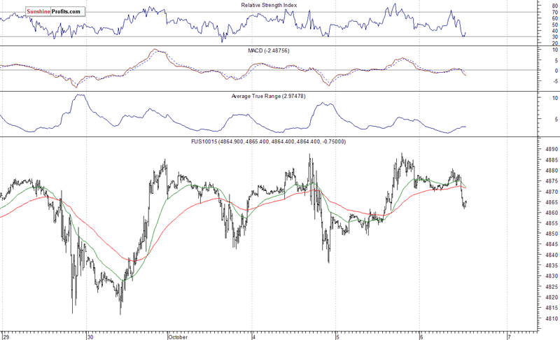This screenshot has height=340, width=560.
Task: Click the MACD -5 scale label
Action: pos(555,81)
